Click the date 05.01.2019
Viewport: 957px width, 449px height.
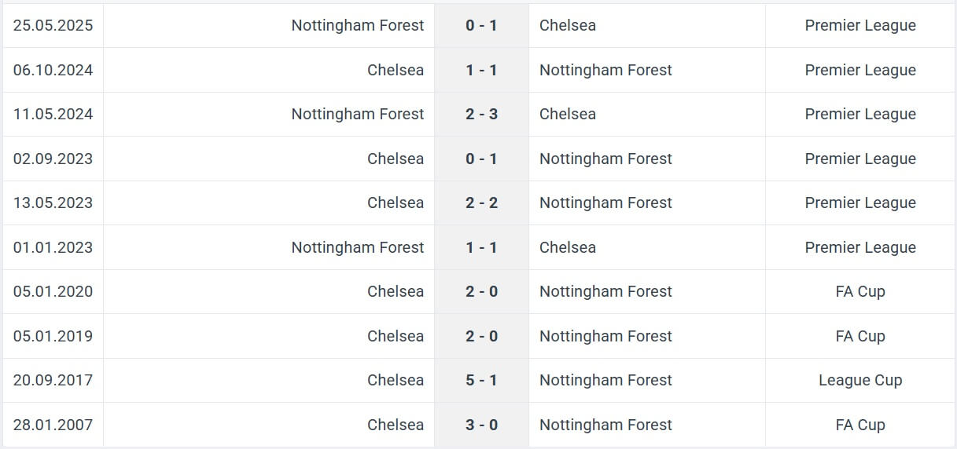click(x=53, y=336)
